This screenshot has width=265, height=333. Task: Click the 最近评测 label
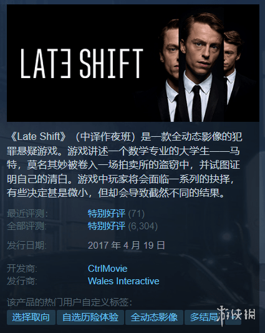point(27,214)
